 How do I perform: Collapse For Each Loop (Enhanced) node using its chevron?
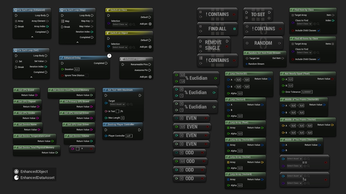pyautogui.click(x=32, y=37)
